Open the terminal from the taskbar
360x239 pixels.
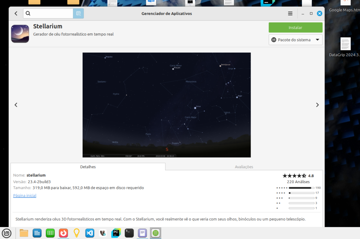pyautogui.click(x=129, y=233)
